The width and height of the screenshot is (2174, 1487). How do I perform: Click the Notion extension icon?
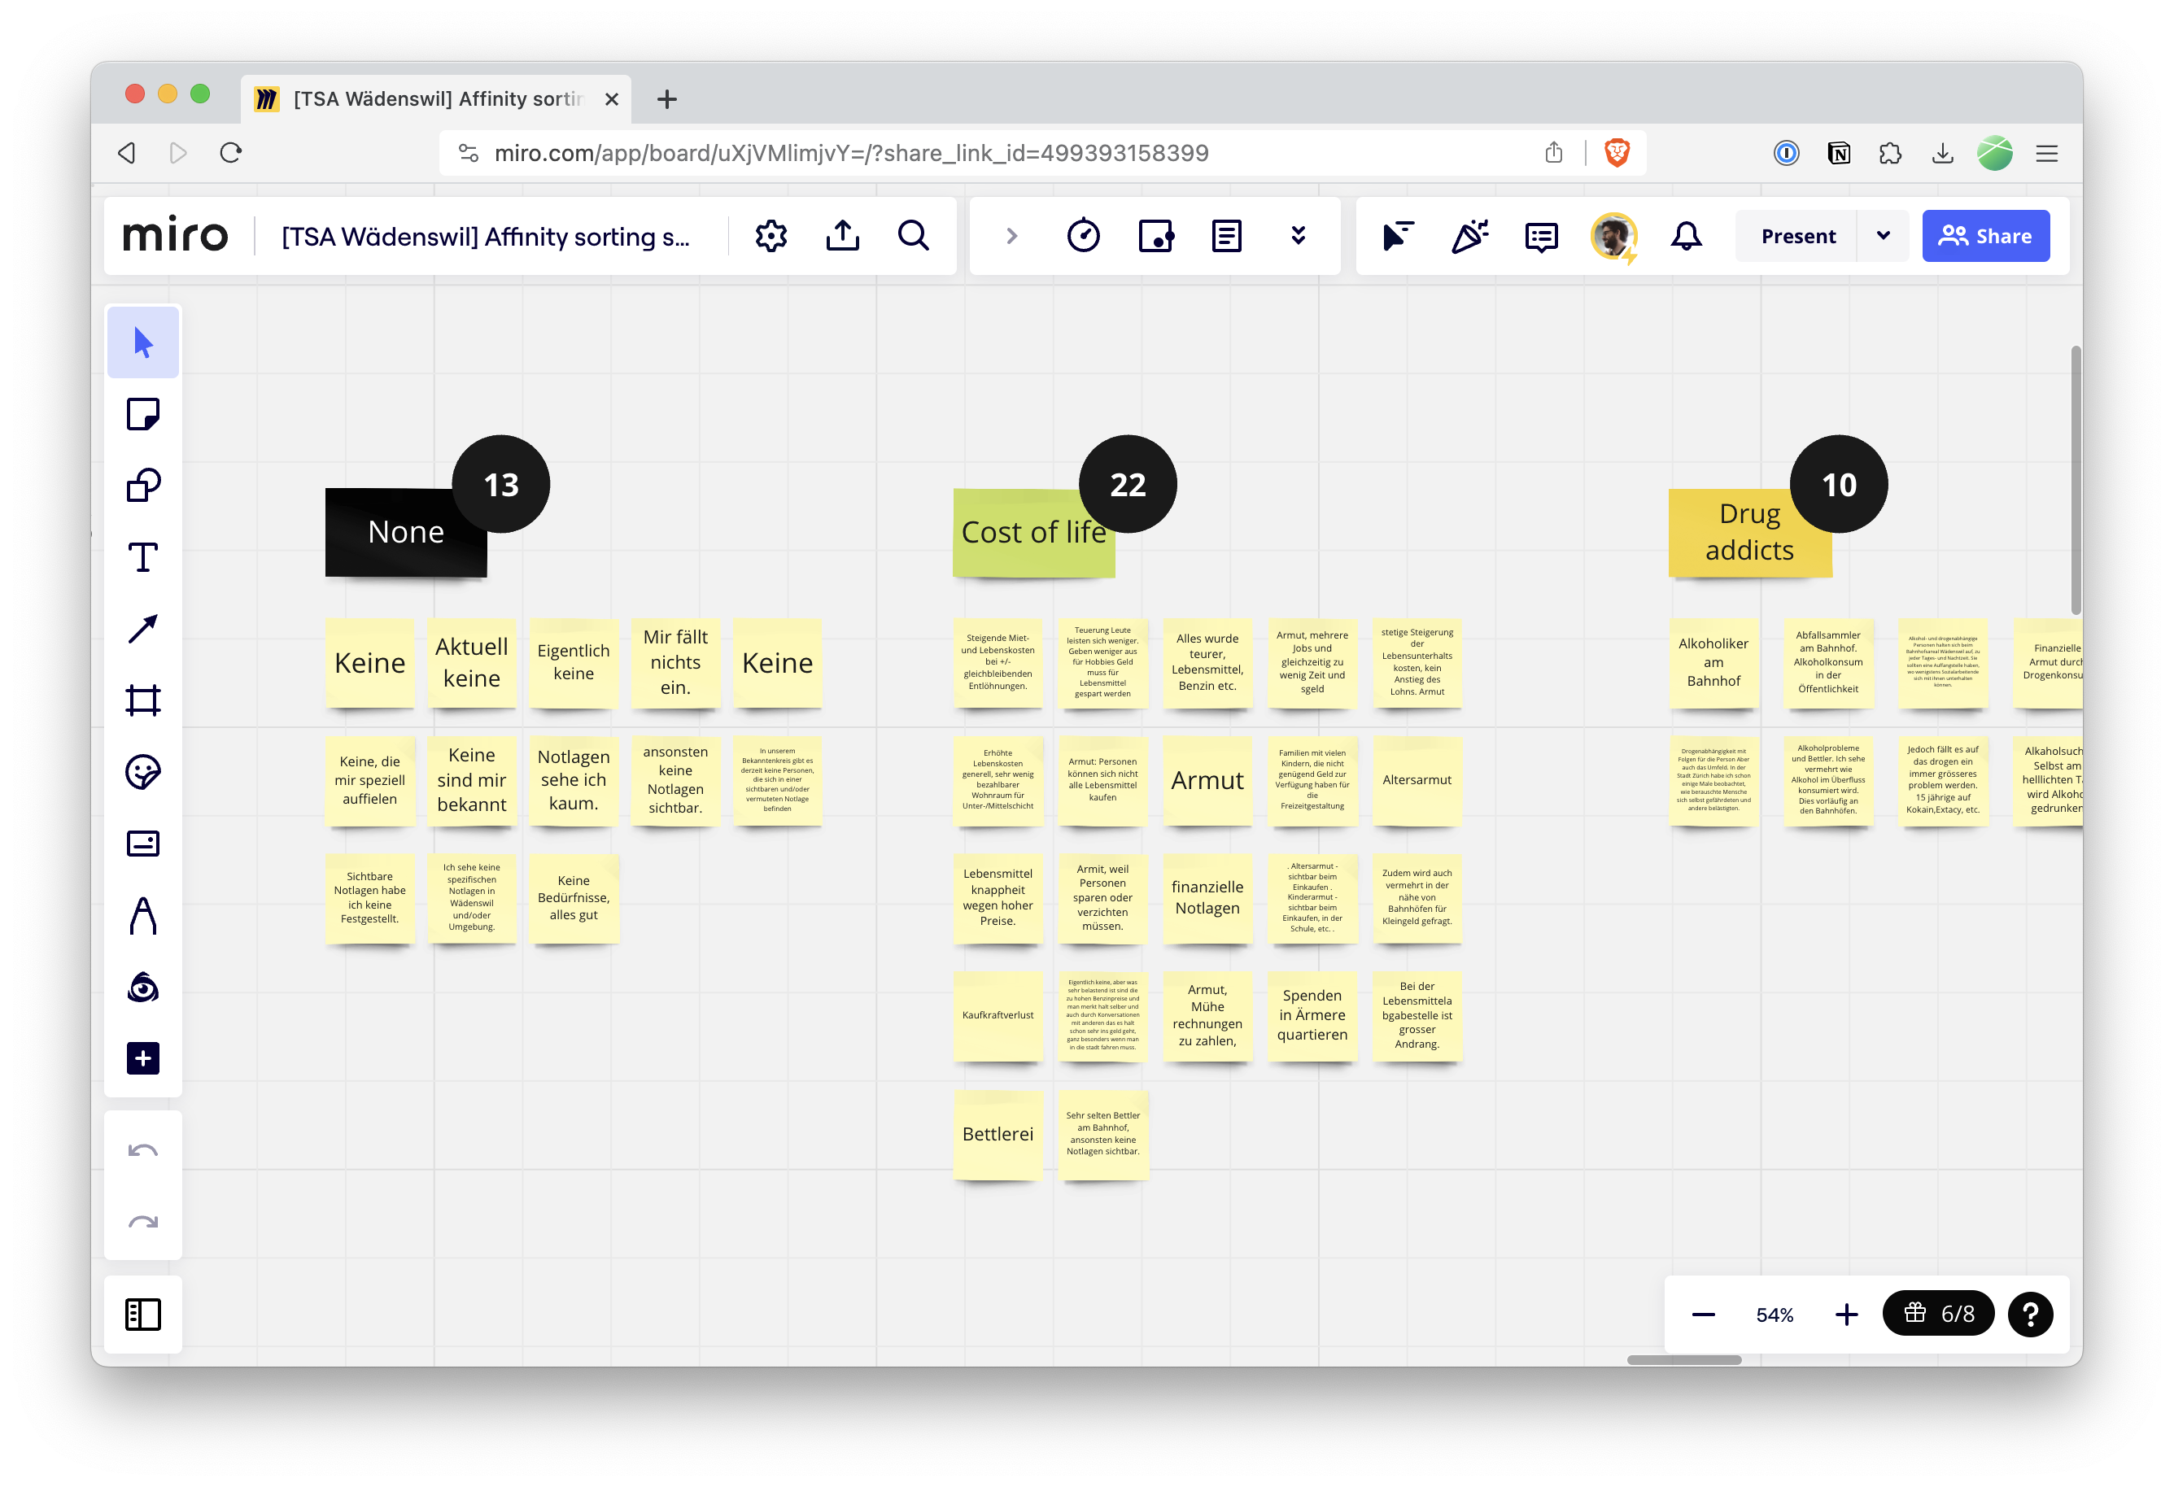coord(1838,152)
